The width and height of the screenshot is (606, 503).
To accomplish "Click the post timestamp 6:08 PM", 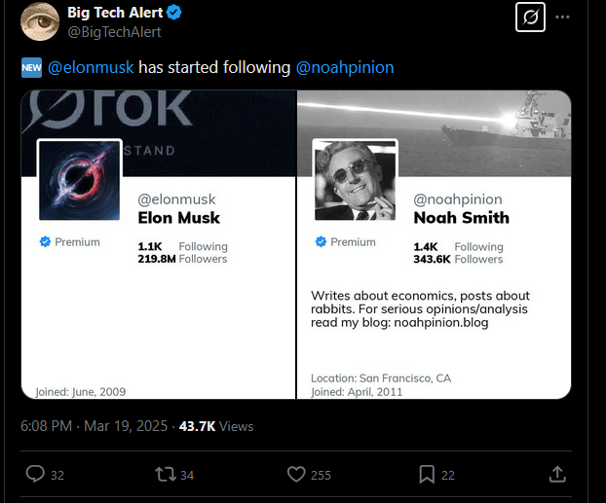I will click(46, 426).
